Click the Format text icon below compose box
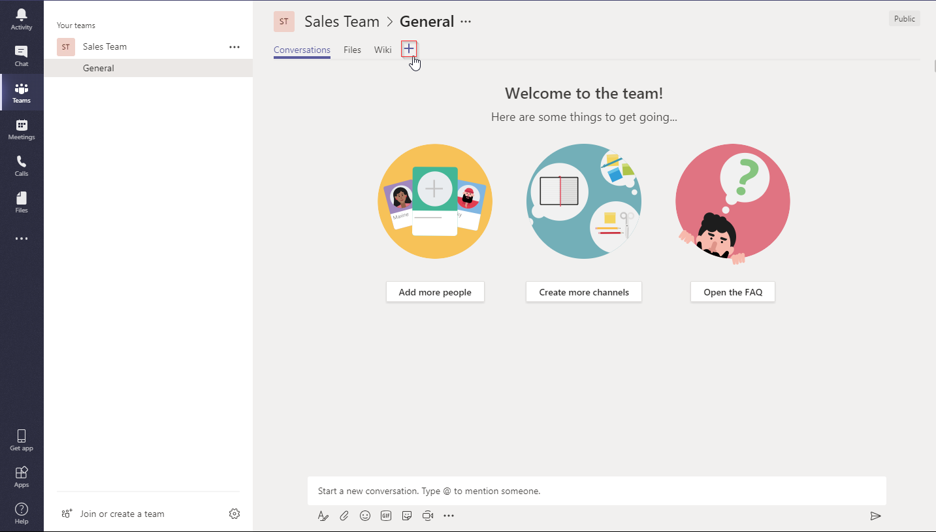 pos(323,516)
